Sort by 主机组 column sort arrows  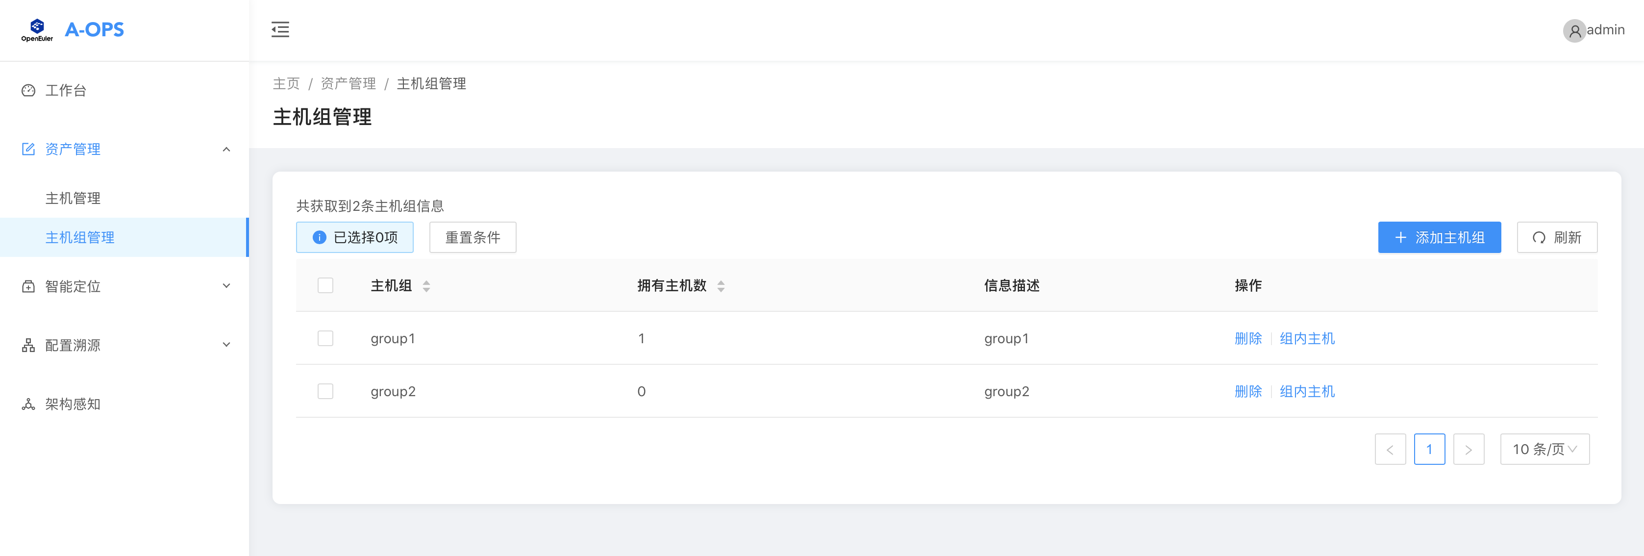426,286
